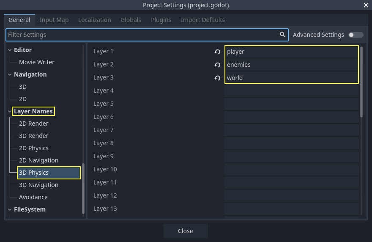Click the Close button
The height and width of the screenshot is (242, 372).
[x=186, y=231]
